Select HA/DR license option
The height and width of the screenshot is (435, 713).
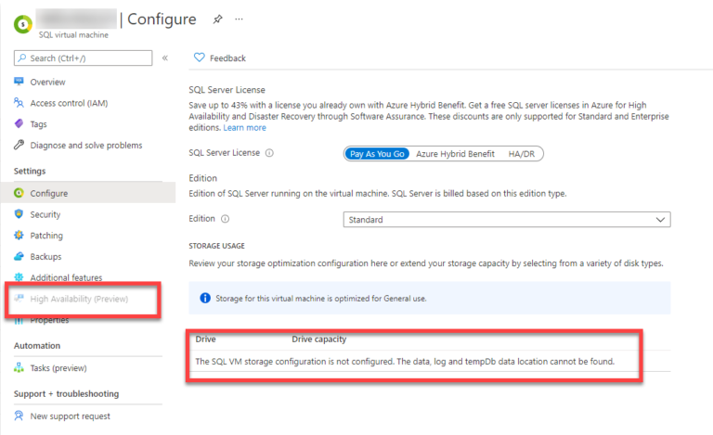(x=521, y=154)
